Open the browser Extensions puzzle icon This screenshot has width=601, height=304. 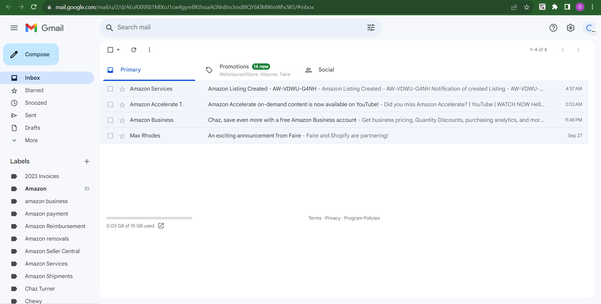(555, 7)
